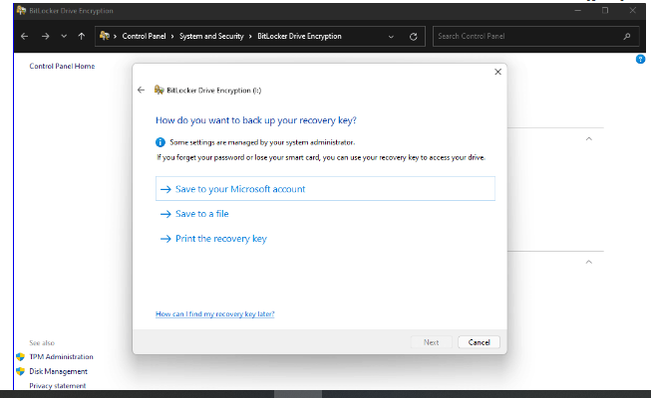651x398 pixels.
Task: Click the System and Security breadcrumb
Action: (211, 36)
